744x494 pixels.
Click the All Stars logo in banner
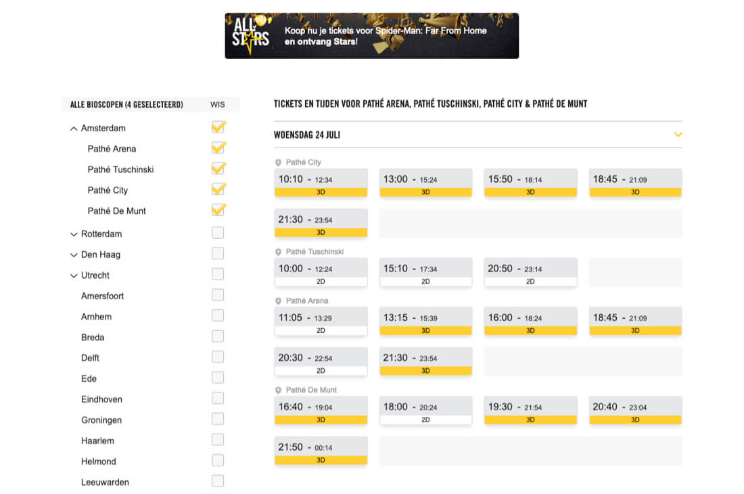click(251, 35)
